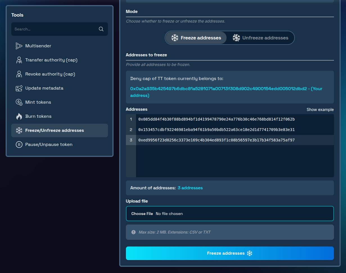Click the '3 addresses' count text
The image size is (346, 273).
coord(190,188)
